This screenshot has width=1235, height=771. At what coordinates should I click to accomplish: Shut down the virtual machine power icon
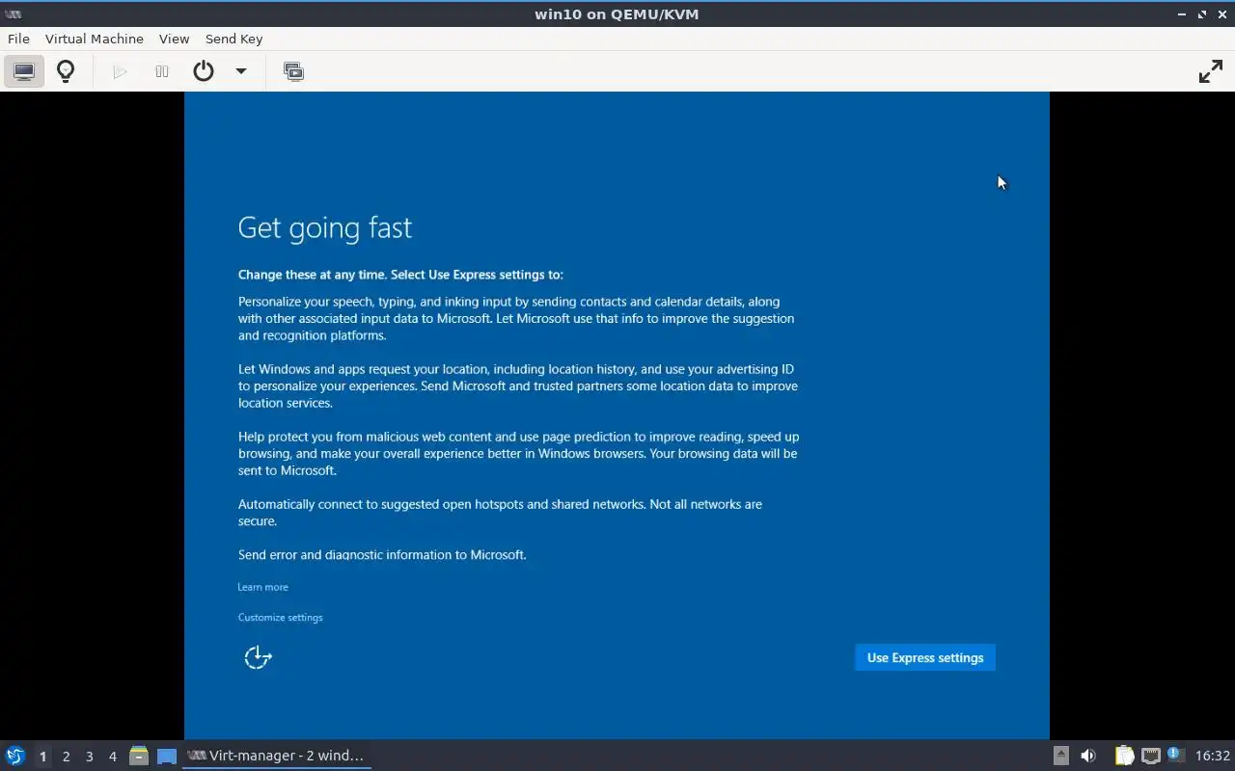pyautogui.click(x=203, y=71)
